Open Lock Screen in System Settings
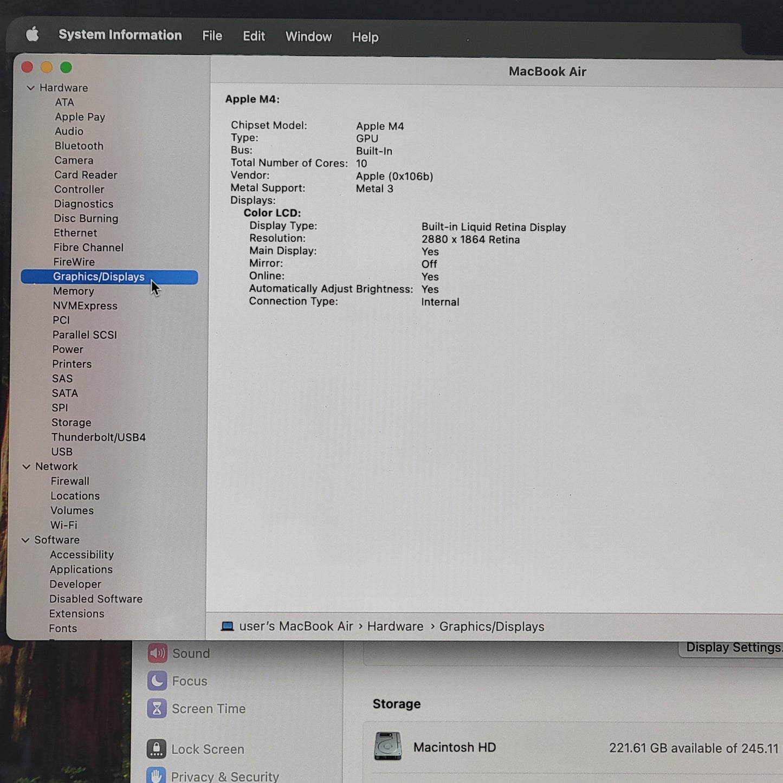 (x=195, y=749)
